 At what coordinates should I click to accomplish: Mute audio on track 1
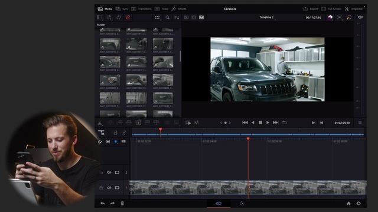click(109, 187)
